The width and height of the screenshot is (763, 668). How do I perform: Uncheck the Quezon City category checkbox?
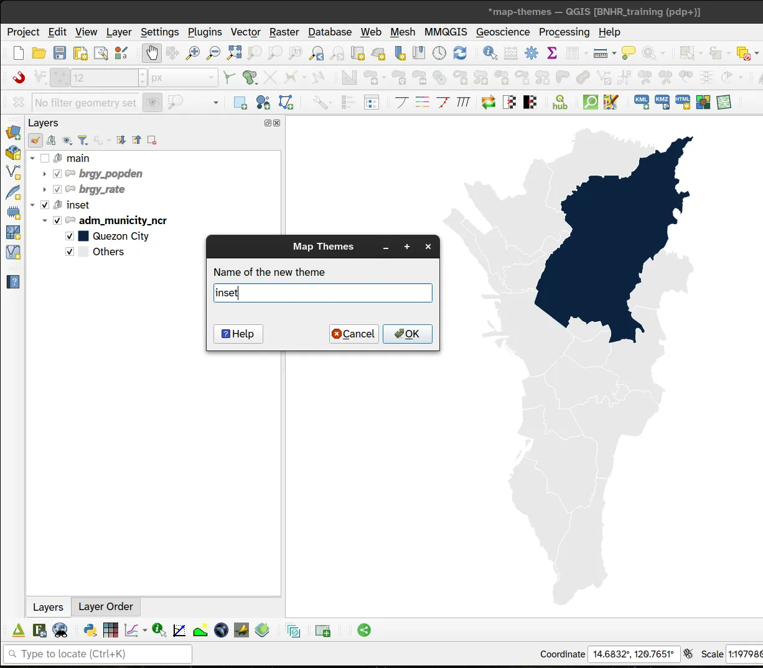tap(70, 236)
